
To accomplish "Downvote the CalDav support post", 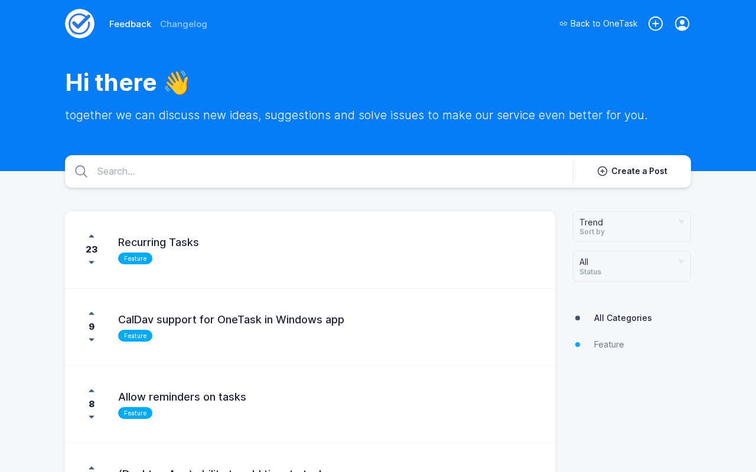I will tap(92, 340).
